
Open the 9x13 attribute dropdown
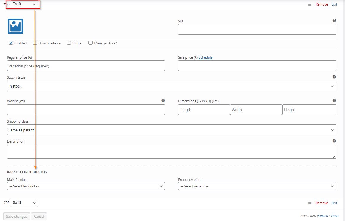click(x=24, y=203)
